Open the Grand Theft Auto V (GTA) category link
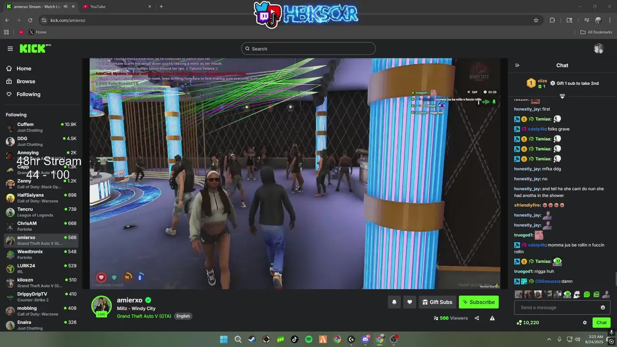The image size is (617, 347). click(144, 316)
